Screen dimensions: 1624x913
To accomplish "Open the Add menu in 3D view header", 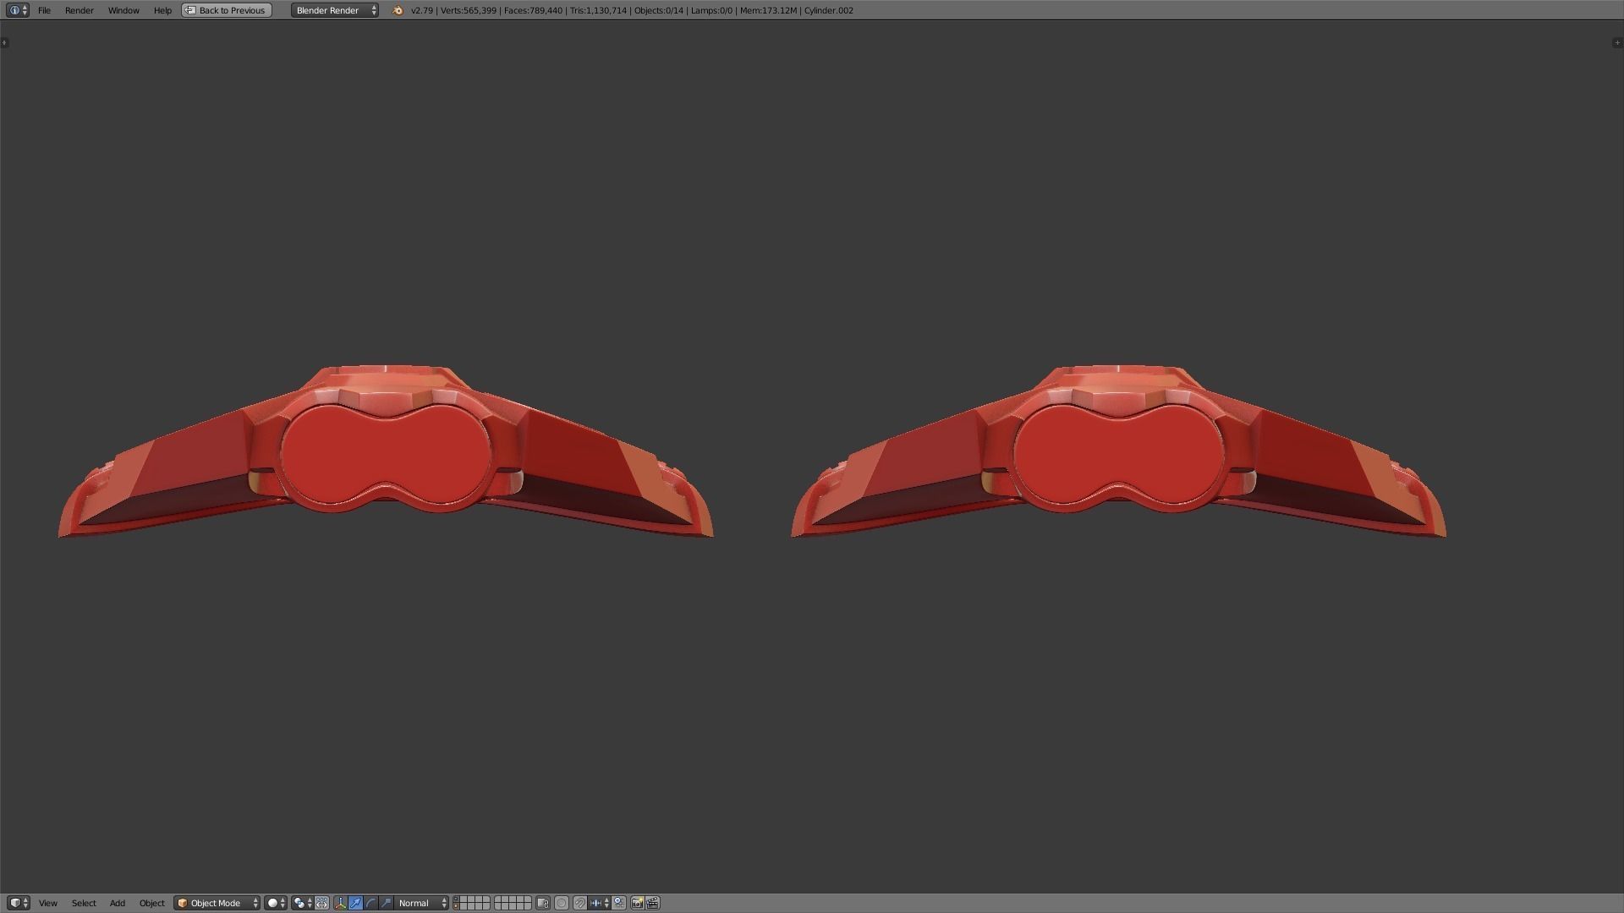I will click(117, 903).
